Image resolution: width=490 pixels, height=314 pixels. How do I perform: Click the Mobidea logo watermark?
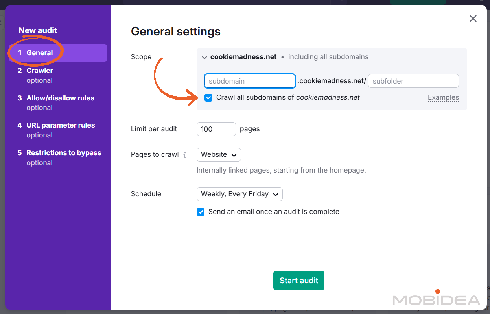437,299
